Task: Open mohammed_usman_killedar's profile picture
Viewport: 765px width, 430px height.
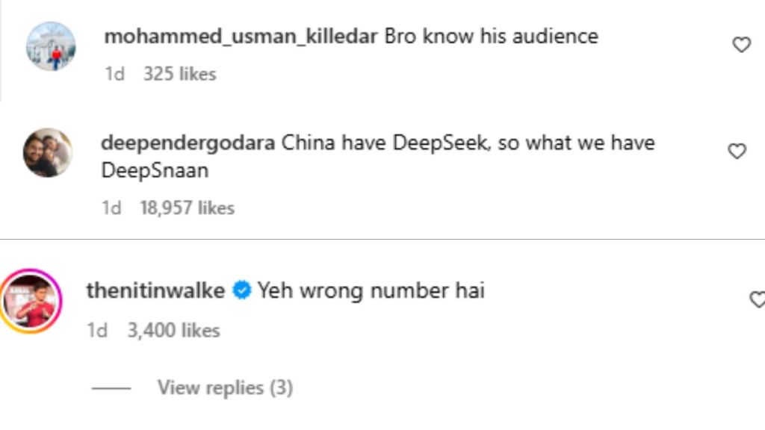Action: [x=51, y=46]
